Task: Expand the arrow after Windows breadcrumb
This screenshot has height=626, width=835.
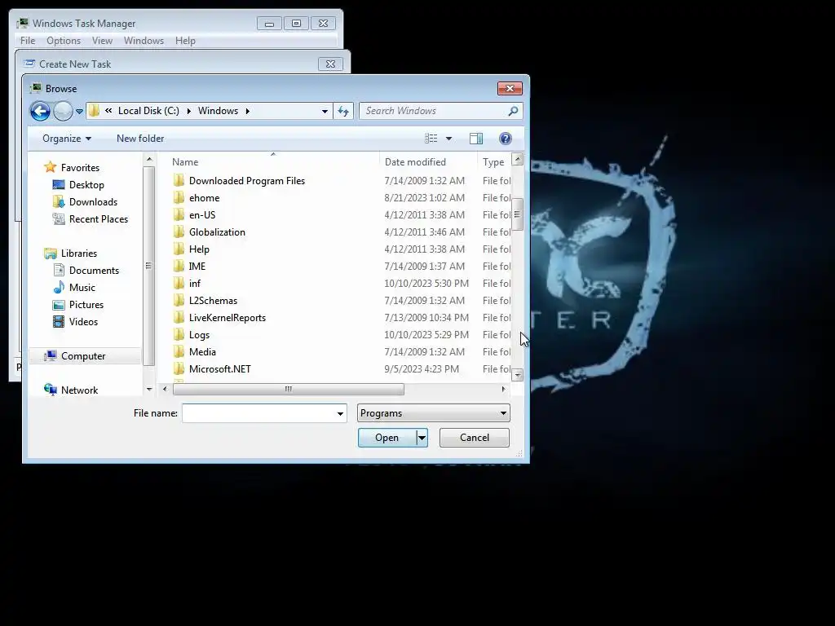Action: pyautogui.click(x=248, y=111)
